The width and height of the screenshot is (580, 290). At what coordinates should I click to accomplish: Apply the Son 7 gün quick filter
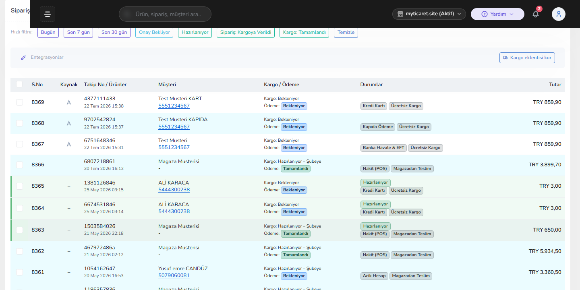[x=79, y=32]
